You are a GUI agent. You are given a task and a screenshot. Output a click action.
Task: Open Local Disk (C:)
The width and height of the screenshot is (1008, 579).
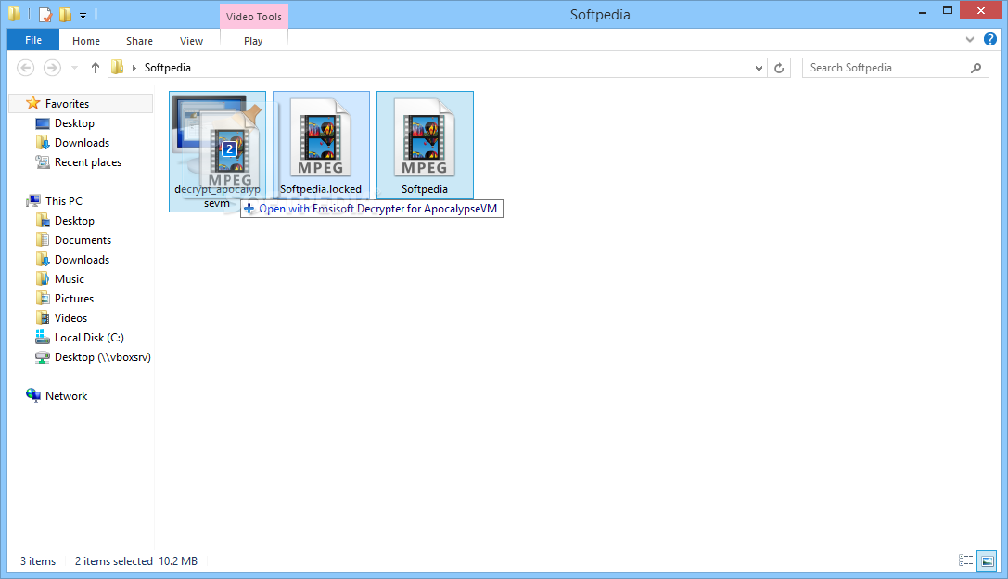[89, 338]
